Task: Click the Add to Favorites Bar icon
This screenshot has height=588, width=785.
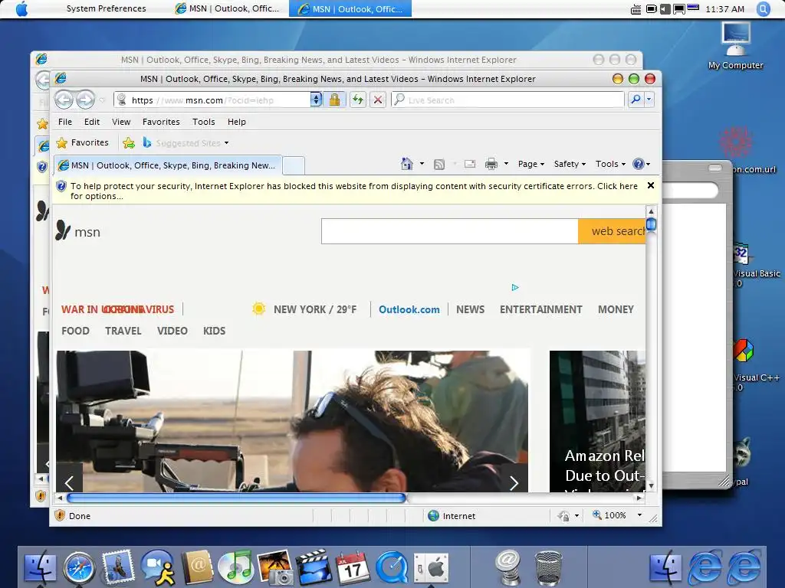Action: [129, 143]
